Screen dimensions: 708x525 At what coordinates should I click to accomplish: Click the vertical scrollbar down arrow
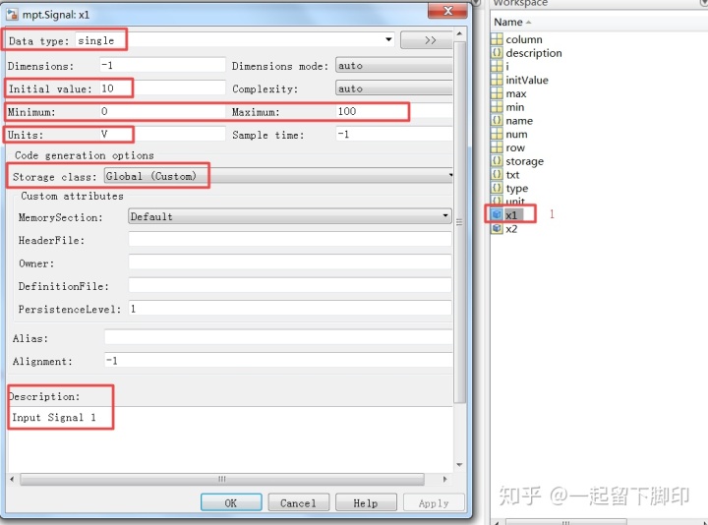tap(459, 465)
